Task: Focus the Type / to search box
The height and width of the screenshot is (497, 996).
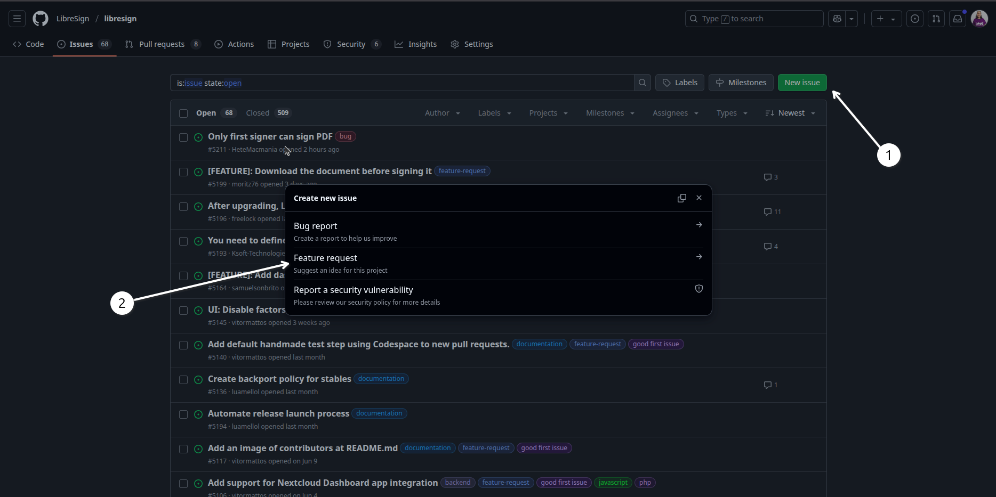Action: 754,19
